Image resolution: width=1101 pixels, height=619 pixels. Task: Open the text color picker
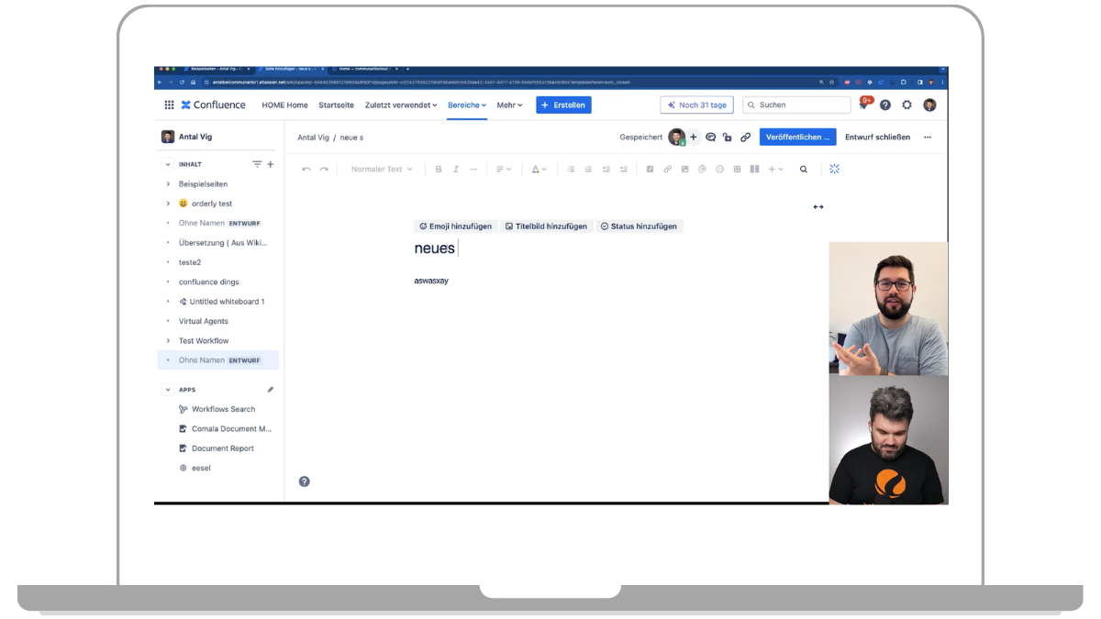point(539,169)
